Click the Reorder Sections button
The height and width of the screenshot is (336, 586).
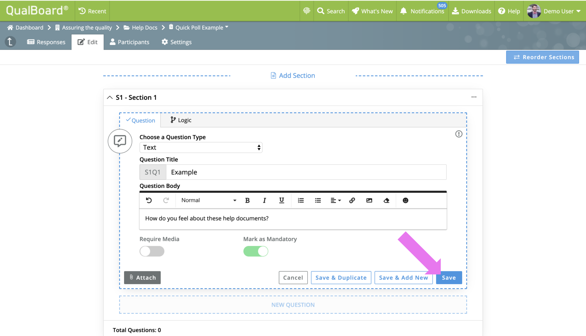pyautogui.click(x=542, y=57)
